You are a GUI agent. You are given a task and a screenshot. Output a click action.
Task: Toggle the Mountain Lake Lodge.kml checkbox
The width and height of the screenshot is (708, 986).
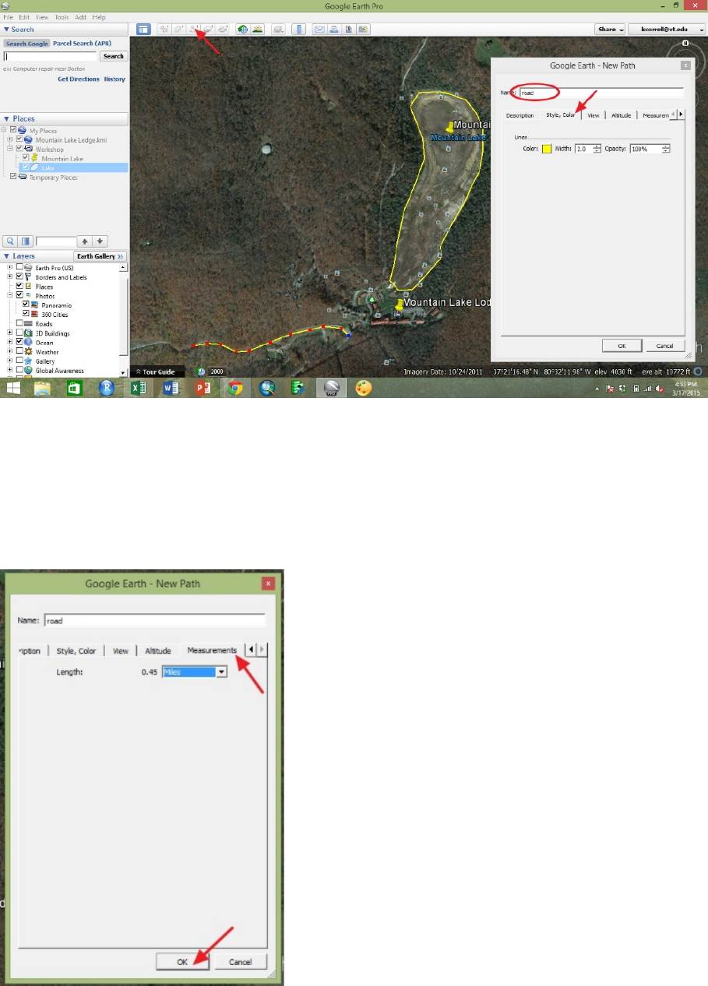pyautogui.click(x=19, y=140)
